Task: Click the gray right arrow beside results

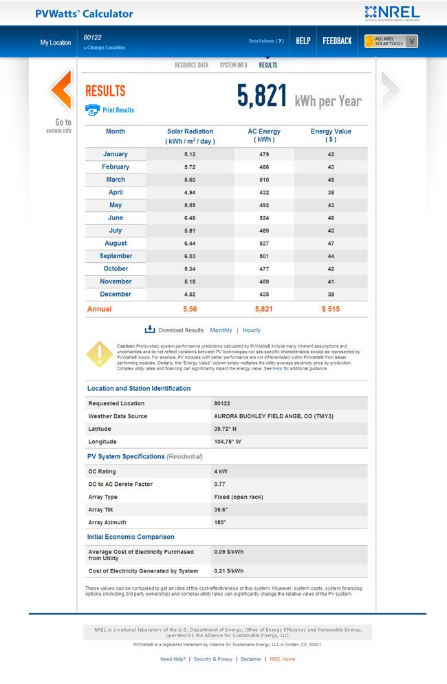Action: point(390,89)
